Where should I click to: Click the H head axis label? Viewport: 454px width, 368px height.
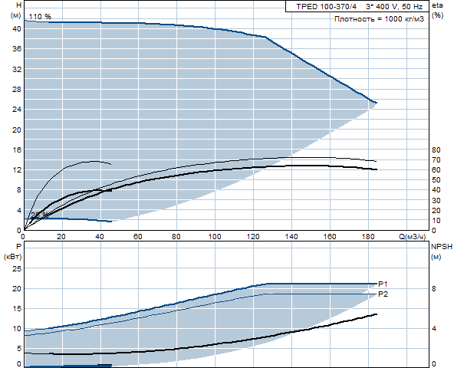tap(19, 5)
